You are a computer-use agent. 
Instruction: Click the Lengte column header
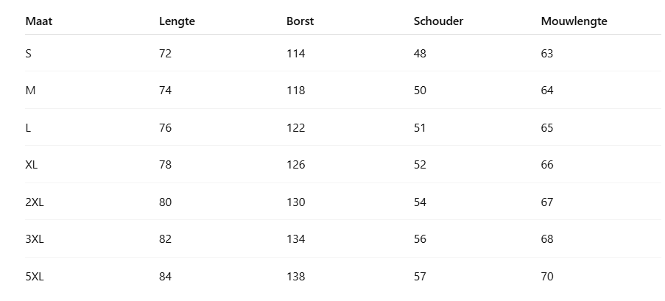click(x=177, y=21)
